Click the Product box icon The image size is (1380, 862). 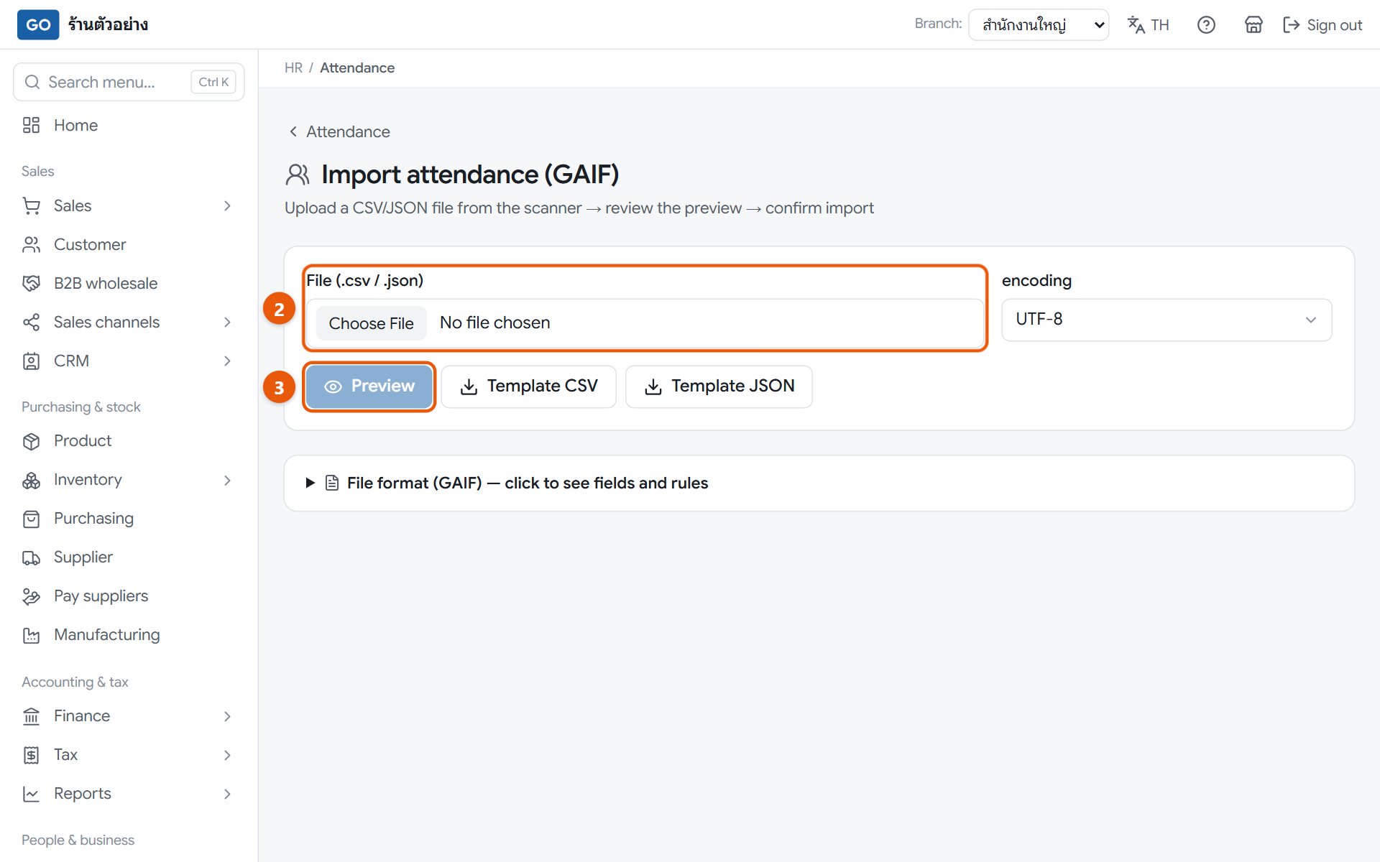tap(31, 441)
